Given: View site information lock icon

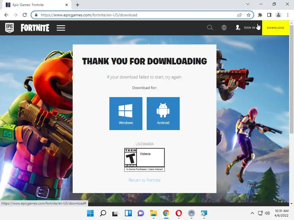Looking at the screenshot, I should pyautogui.click(x=36, y=15).
